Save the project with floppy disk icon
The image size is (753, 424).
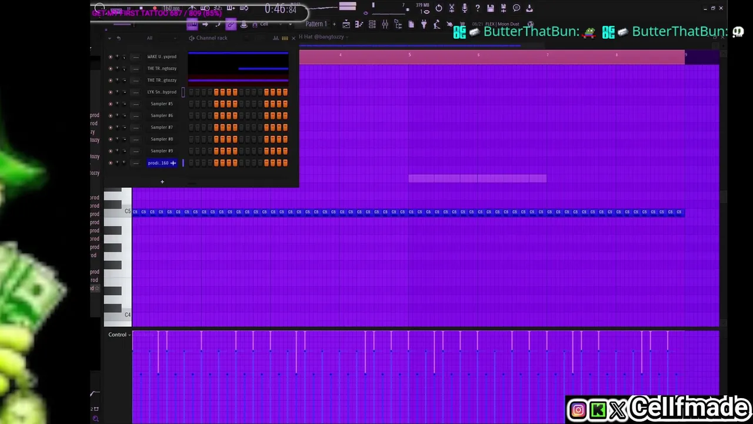click(x=491, y=8)
